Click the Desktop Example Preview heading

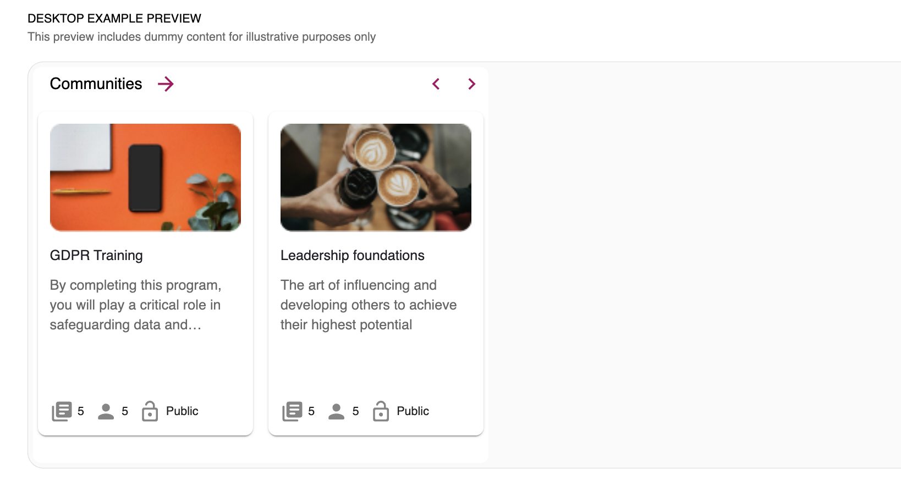click(x=114, y=19)
